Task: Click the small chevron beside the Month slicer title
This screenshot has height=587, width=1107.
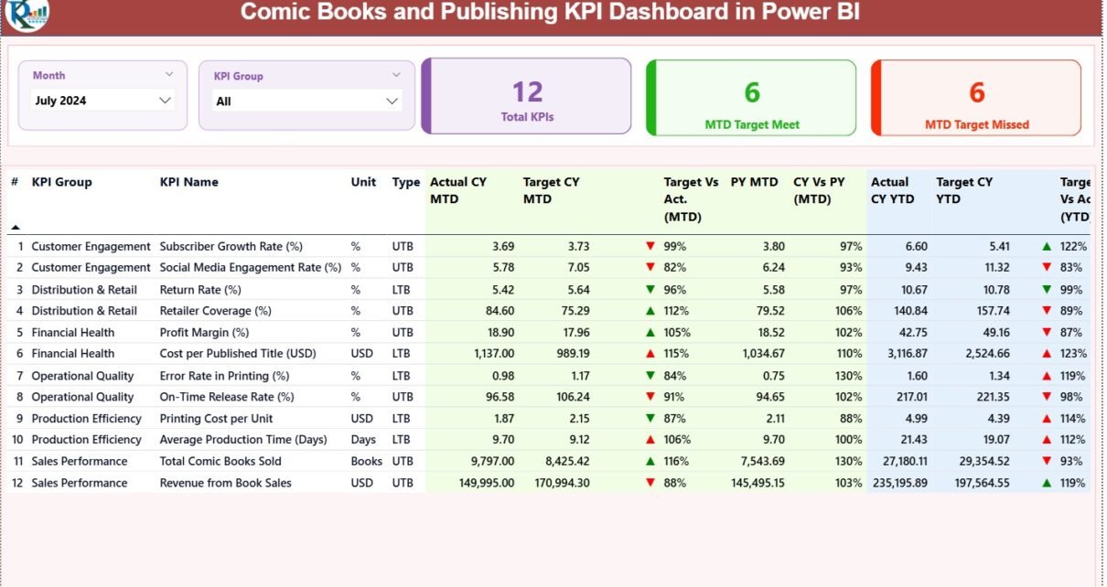Action: click(x=169, y=75)
